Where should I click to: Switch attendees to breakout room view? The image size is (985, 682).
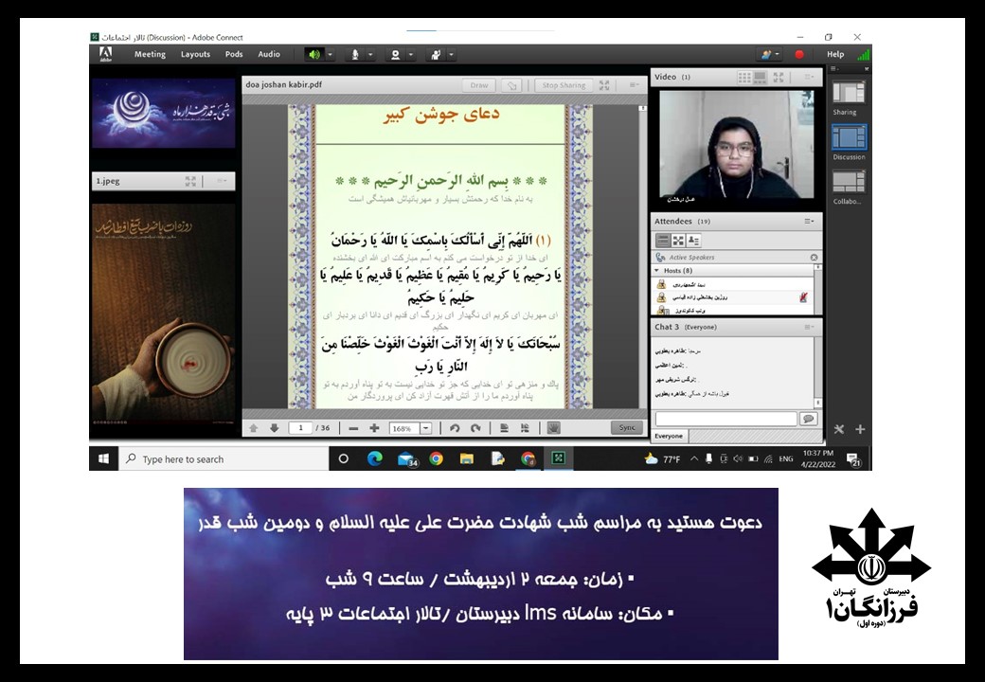pos(678,241)
